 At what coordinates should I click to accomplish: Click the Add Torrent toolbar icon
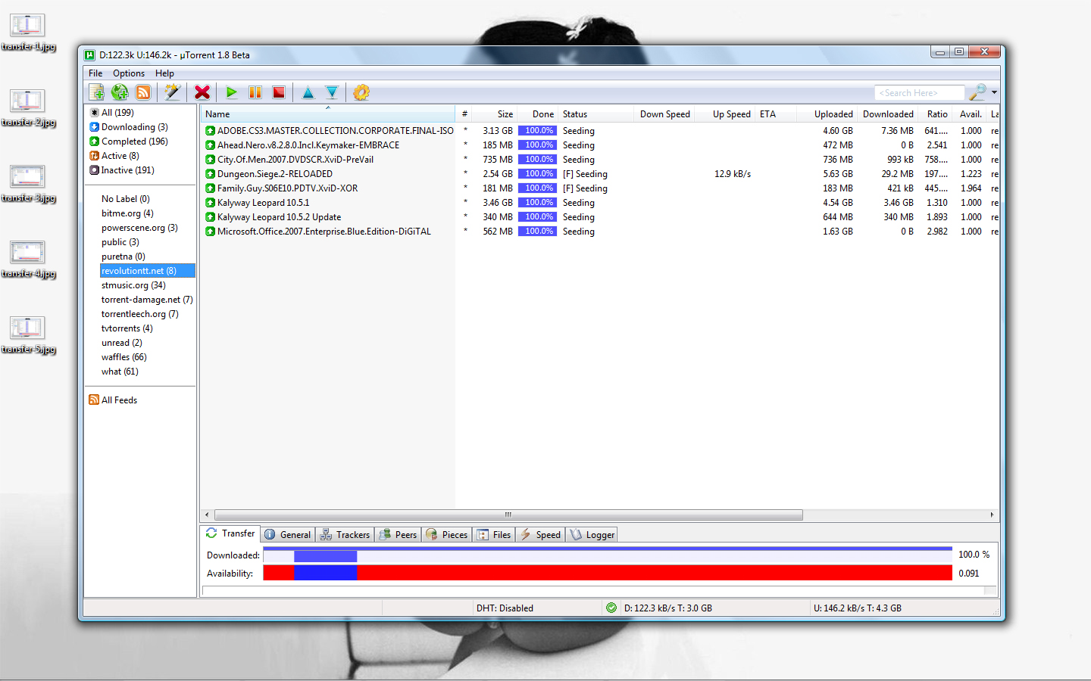96,92
